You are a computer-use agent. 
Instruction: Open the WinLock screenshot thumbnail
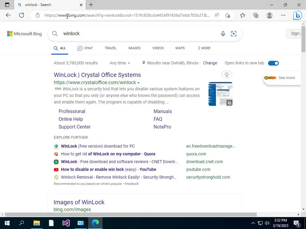click(x=220, y=94)
